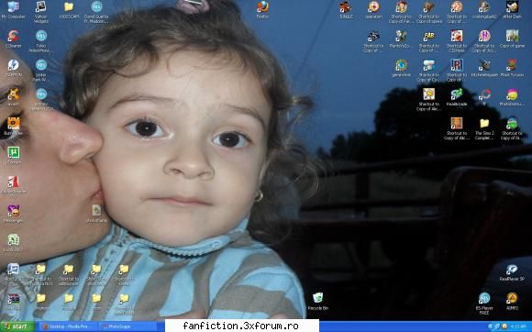Launch Firefox from the desktop
The width and height of the screenshot is (532, 332).
pos(263,10)
